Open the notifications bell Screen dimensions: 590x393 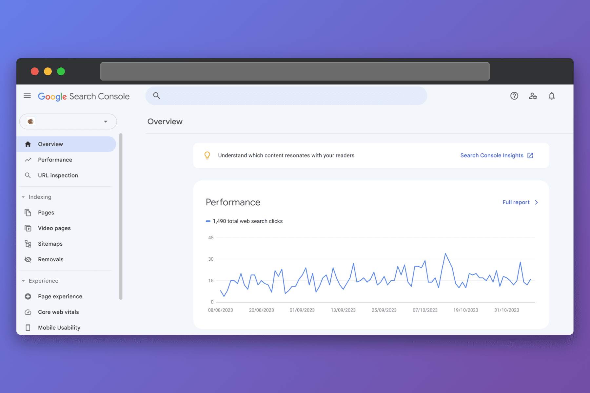point(552,96)
